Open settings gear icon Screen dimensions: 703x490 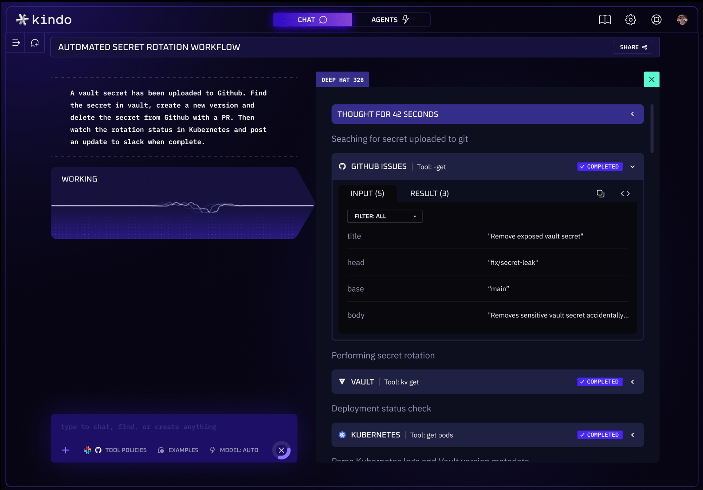click(631, 20)
